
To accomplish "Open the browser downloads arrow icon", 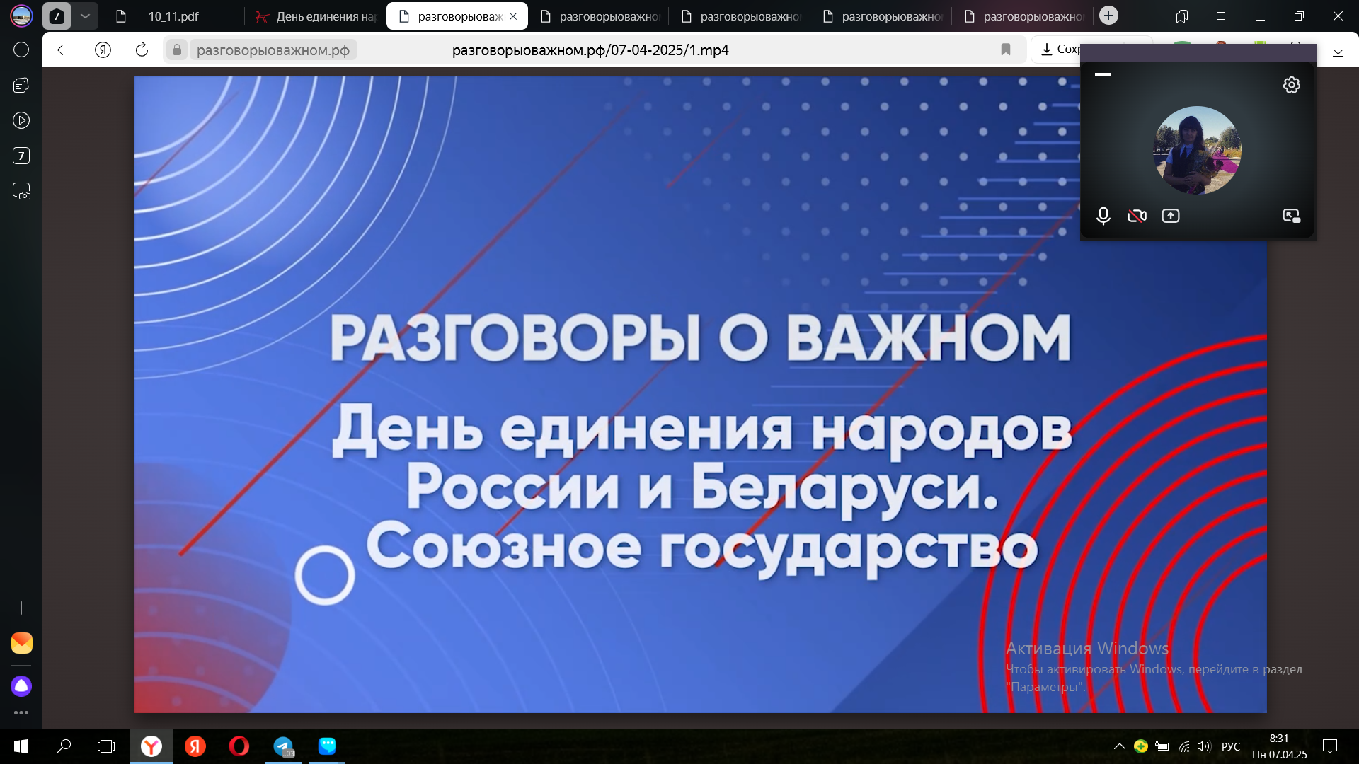I will [x=1338, y=50].
